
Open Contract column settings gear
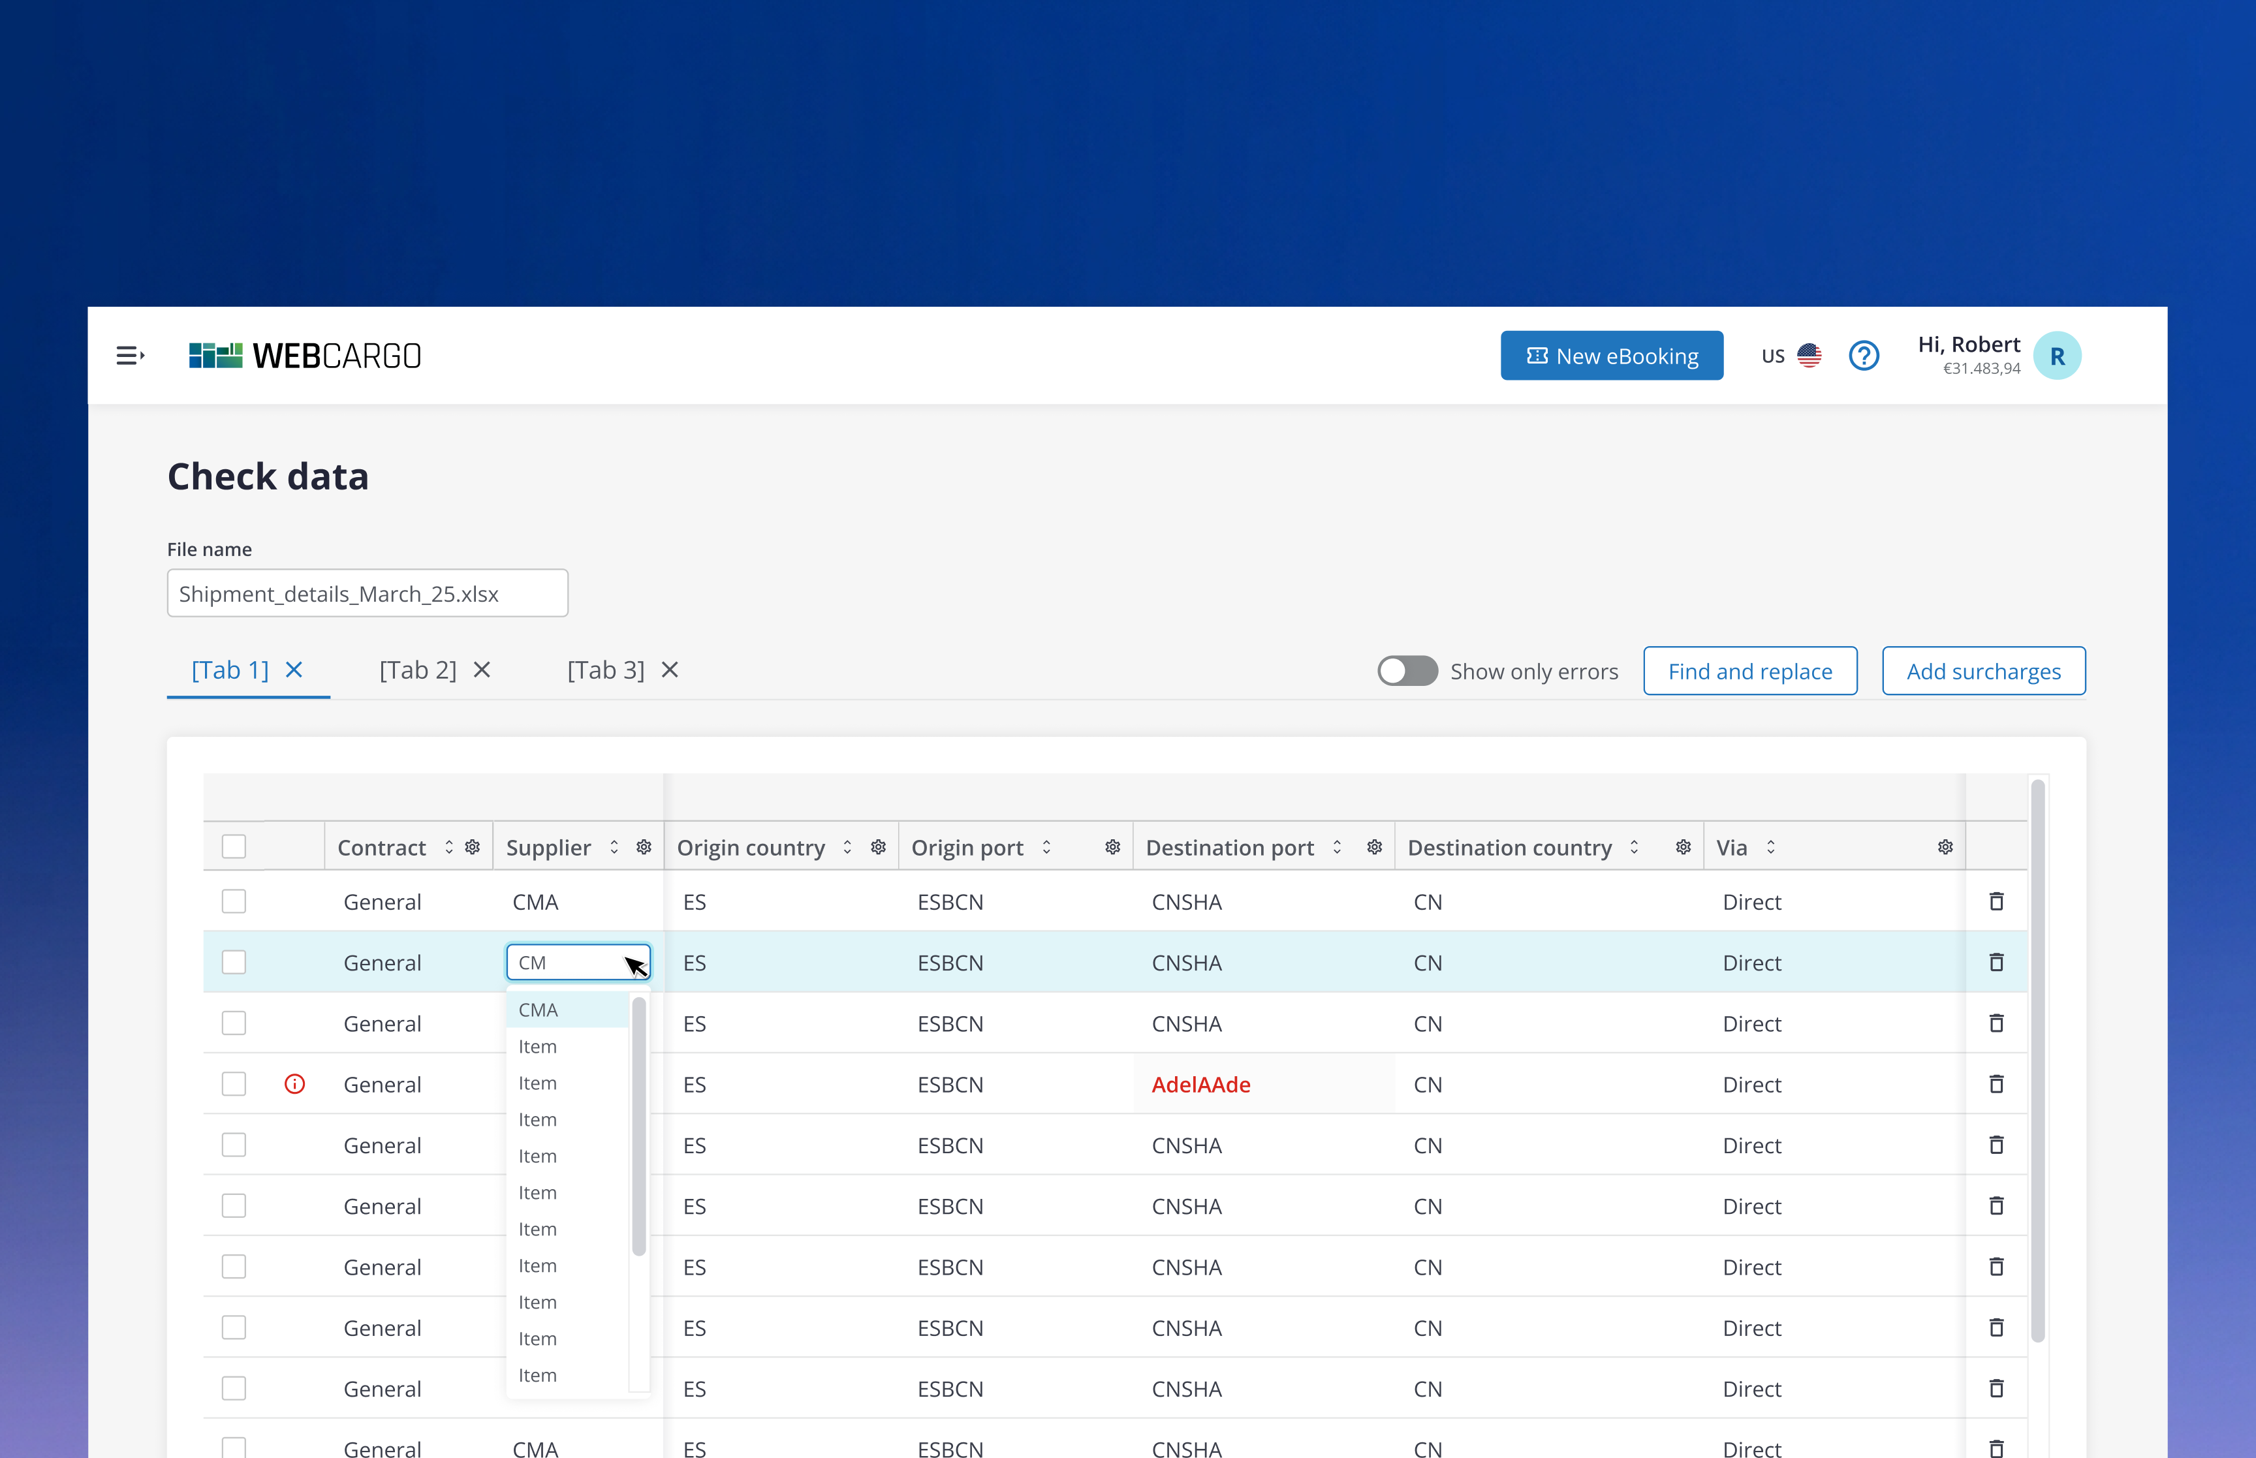coord(473,847)
